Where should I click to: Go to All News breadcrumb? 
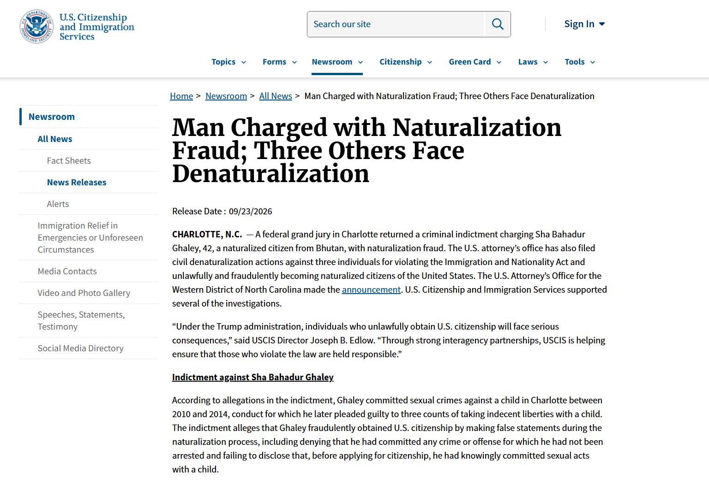tap(276, 96)
